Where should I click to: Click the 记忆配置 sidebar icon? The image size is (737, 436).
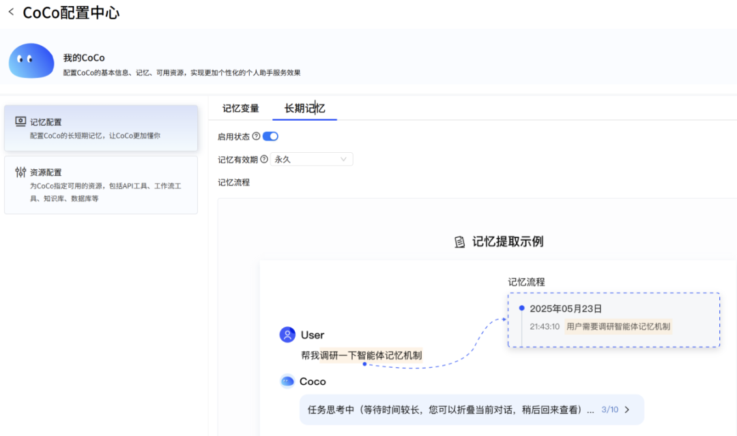point(21,121)
